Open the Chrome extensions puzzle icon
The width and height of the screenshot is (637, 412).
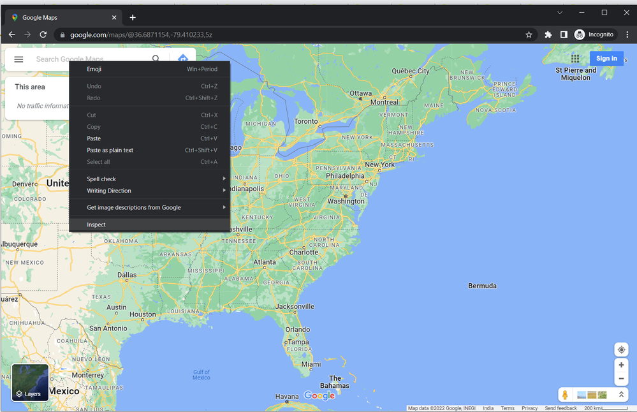click(x=548, y=35)
